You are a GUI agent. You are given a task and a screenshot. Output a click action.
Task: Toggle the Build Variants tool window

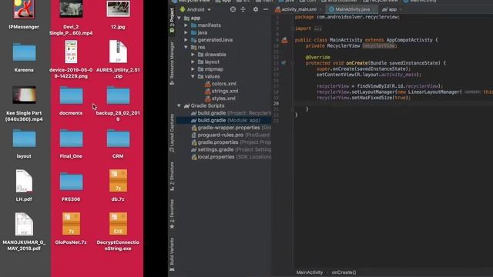[172, 254]
